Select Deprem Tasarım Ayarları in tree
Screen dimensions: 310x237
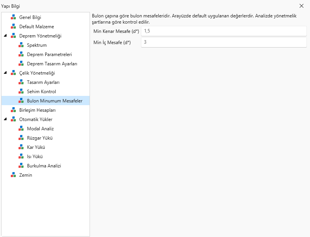point(52,64)
